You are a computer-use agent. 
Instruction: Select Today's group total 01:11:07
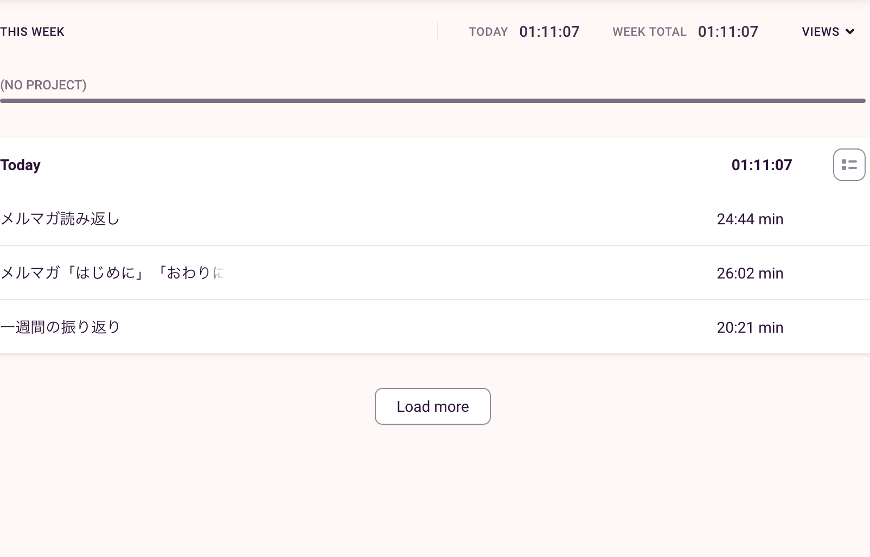(x=762, y=165)
